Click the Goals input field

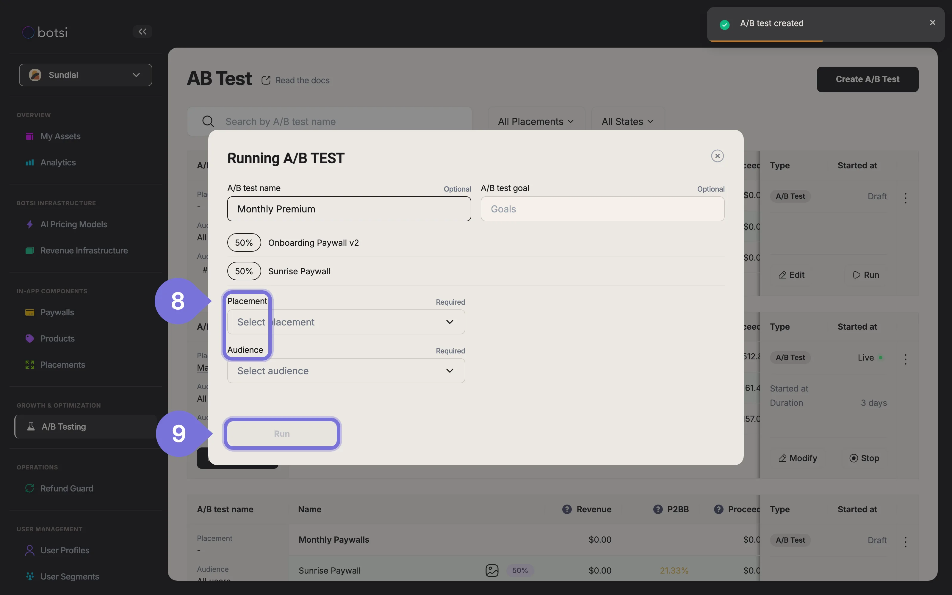602,209
